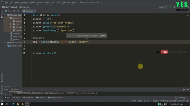
Task: Open the VCS menu
Action: (59, 2)
